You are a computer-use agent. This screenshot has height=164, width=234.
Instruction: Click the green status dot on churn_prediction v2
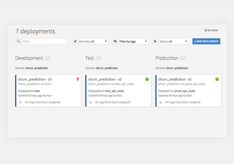point(147,80)
